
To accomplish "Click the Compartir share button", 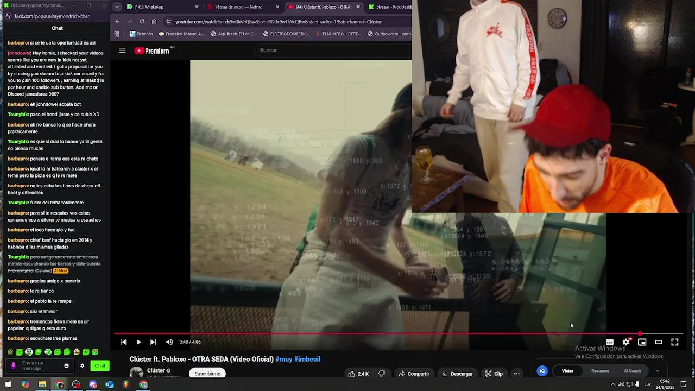I will click(x=414, y=374).
